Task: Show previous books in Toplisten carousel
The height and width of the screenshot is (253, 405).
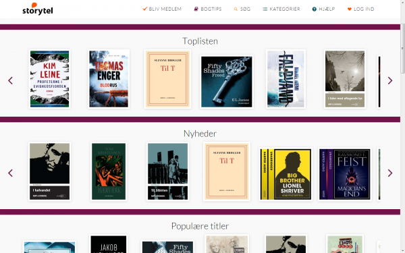Action: coord(10,80)
